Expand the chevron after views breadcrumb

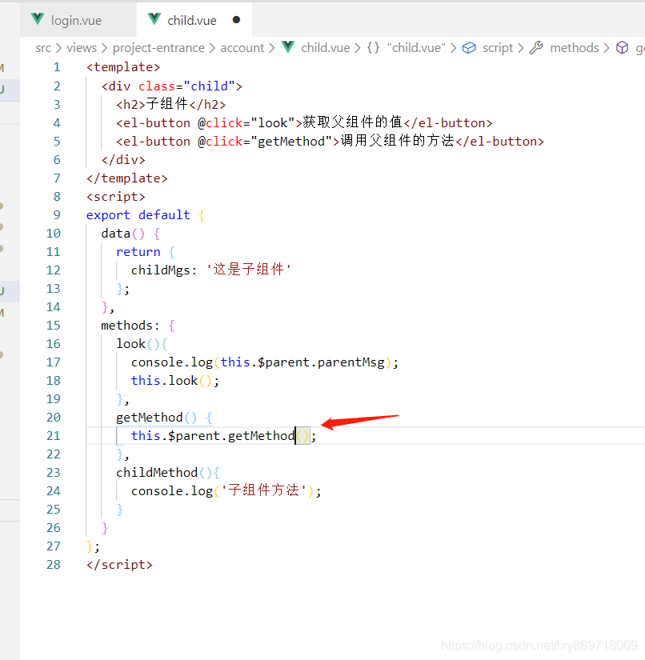tap(104, 49)
